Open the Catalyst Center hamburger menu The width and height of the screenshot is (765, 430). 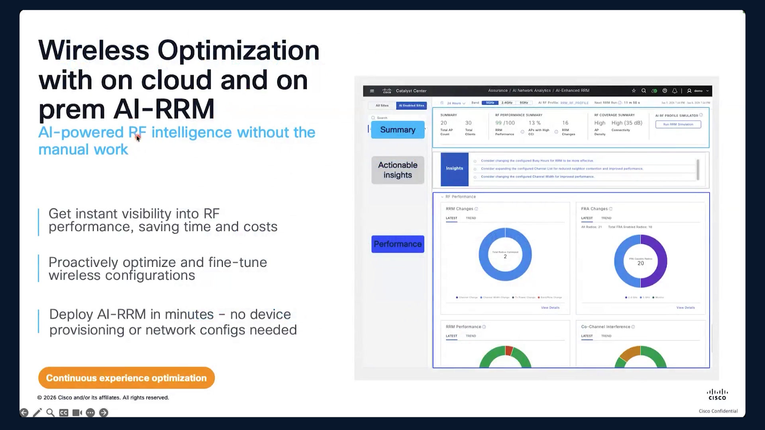click(x=372, y=91)
